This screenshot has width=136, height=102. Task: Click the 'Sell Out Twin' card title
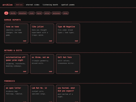coord(65,57)
